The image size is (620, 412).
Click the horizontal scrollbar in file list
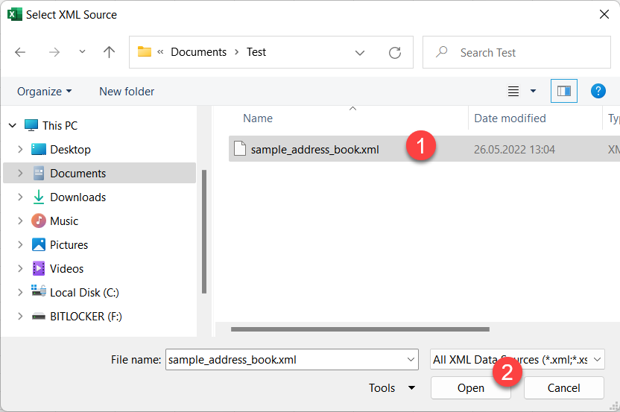click(x=360, y=329)
